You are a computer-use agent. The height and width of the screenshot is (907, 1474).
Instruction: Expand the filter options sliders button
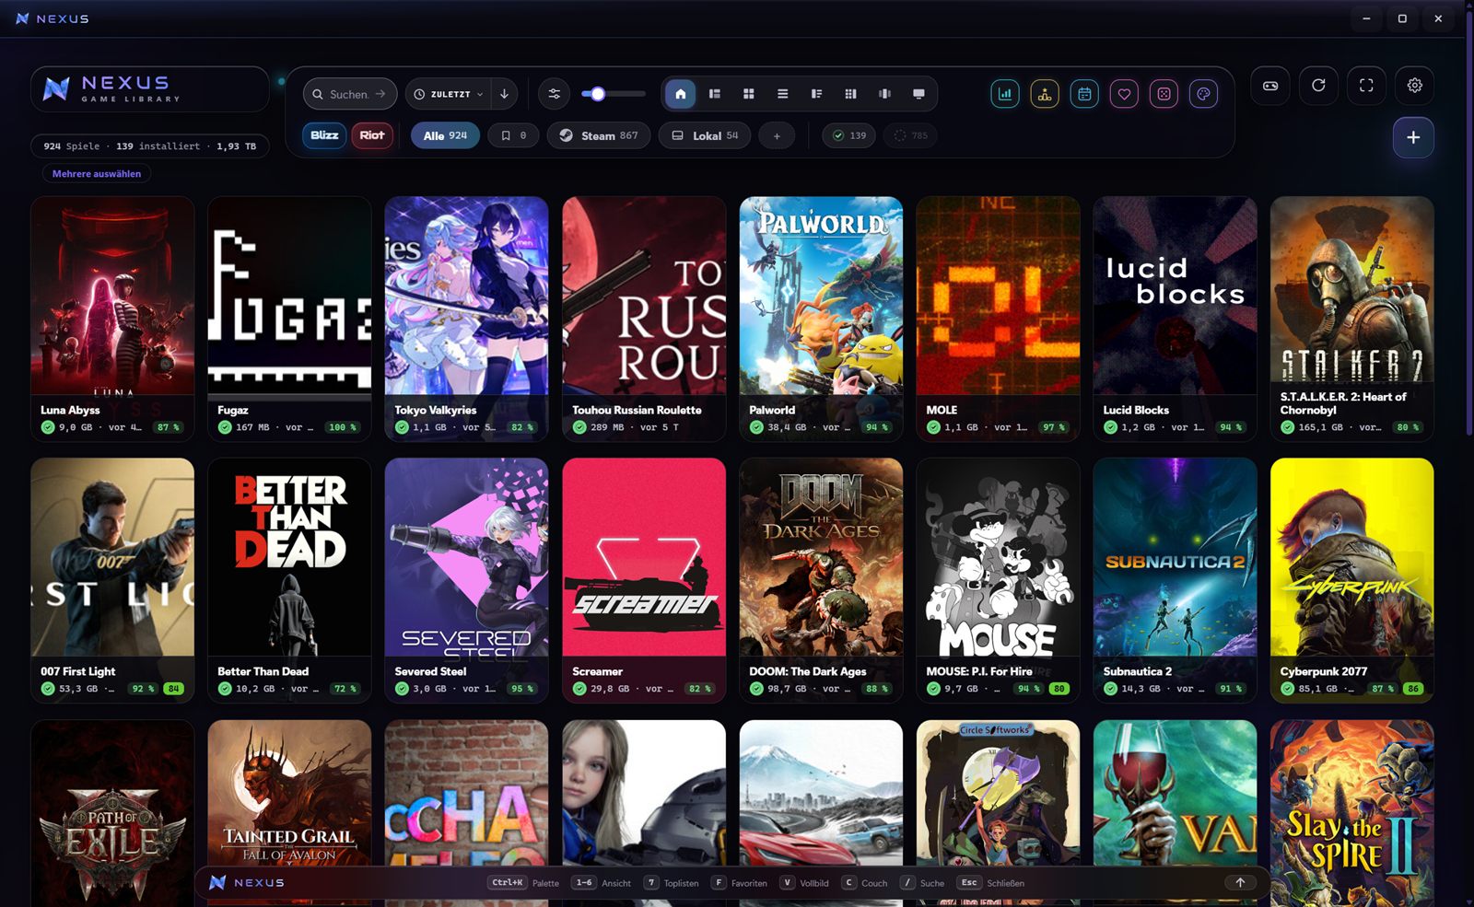554,94
